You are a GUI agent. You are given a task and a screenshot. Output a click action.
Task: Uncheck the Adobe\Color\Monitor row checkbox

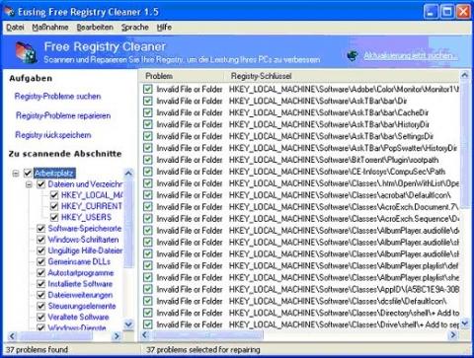pyautogui.click(x=148, y=89)
